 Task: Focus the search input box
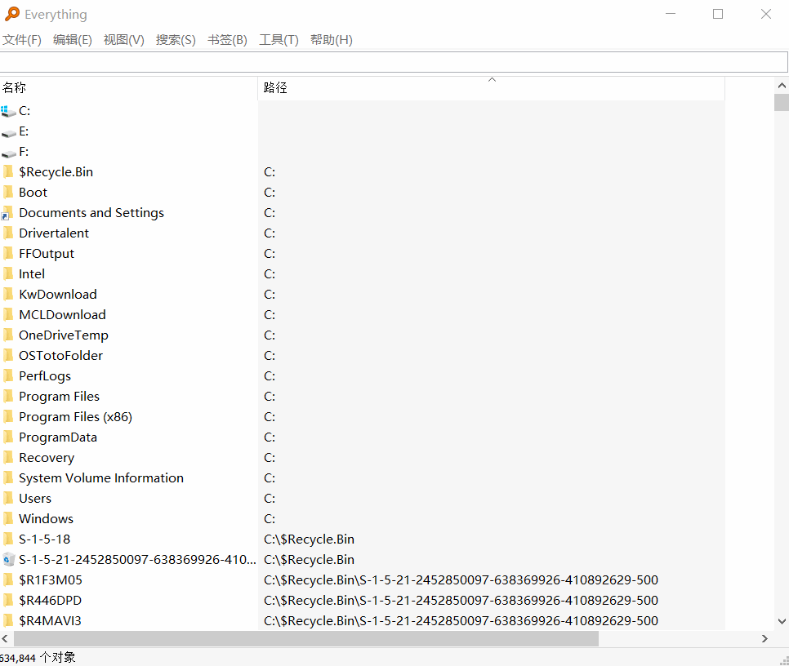point(394,62)
